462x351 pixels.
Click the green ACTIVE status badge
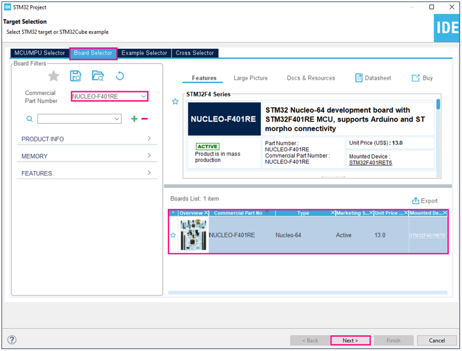click(207, 146)
